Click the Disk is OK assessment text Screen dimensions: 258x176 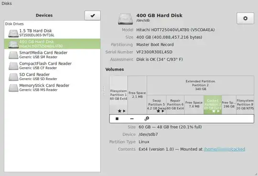[160, 60]
